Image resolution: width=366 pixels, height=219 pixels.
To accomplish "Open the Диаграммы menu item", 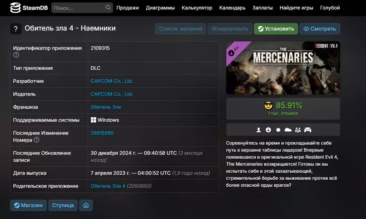I will pyautogui.click(x=160, y=8).
